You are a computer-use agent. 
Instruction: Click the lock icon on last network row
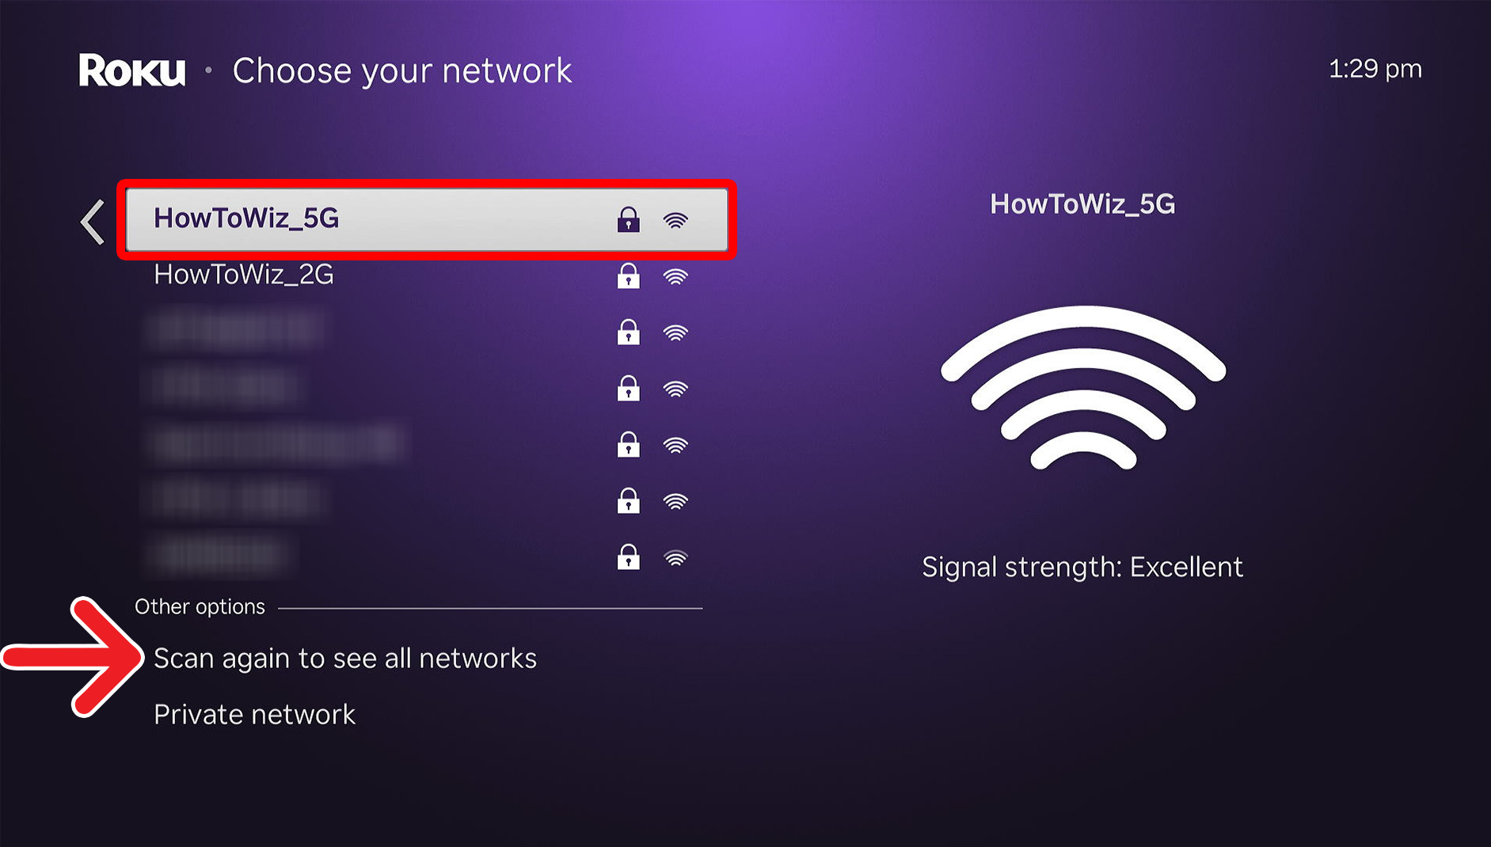[x=628, y=557]
